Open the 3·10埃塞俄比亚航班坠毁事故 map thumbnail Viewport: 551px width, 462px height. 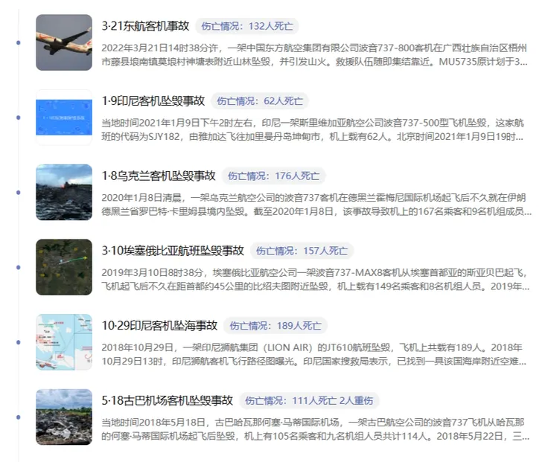coord(64,267)
